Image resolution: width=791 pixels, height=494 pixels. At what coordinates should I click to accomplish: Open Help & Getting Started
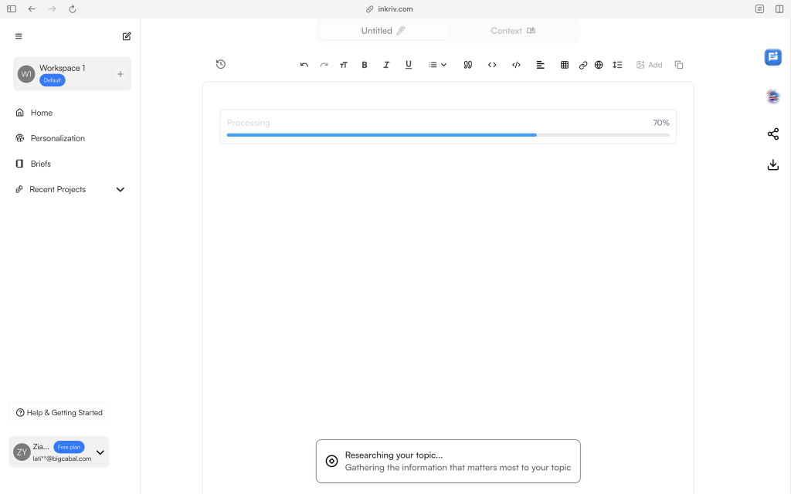pyautogui.click(x=59, y=413)
